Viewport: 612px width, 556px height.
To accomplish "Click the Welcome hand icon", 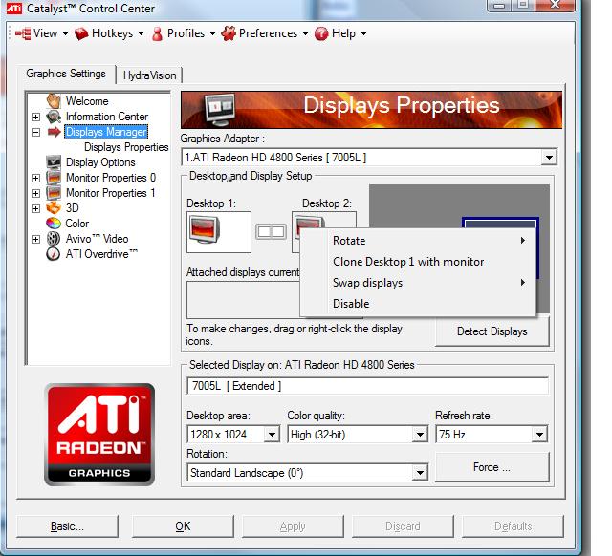I will 54,101.
